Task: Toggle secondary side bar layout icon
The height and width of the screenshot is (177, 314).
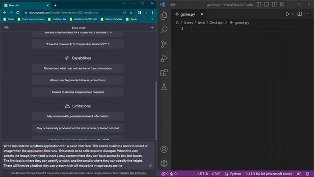Action: tap(274, 4)
